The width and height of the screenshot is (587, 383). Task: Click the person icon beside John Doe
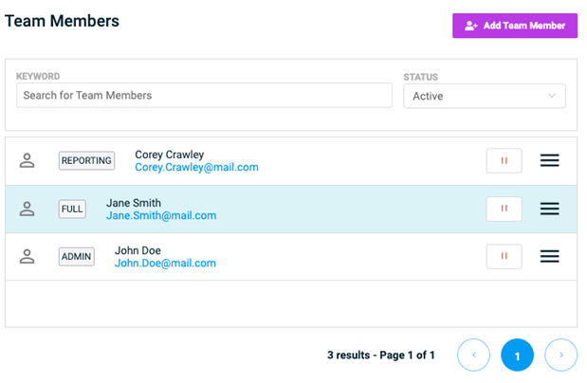(x=27, y=257)
